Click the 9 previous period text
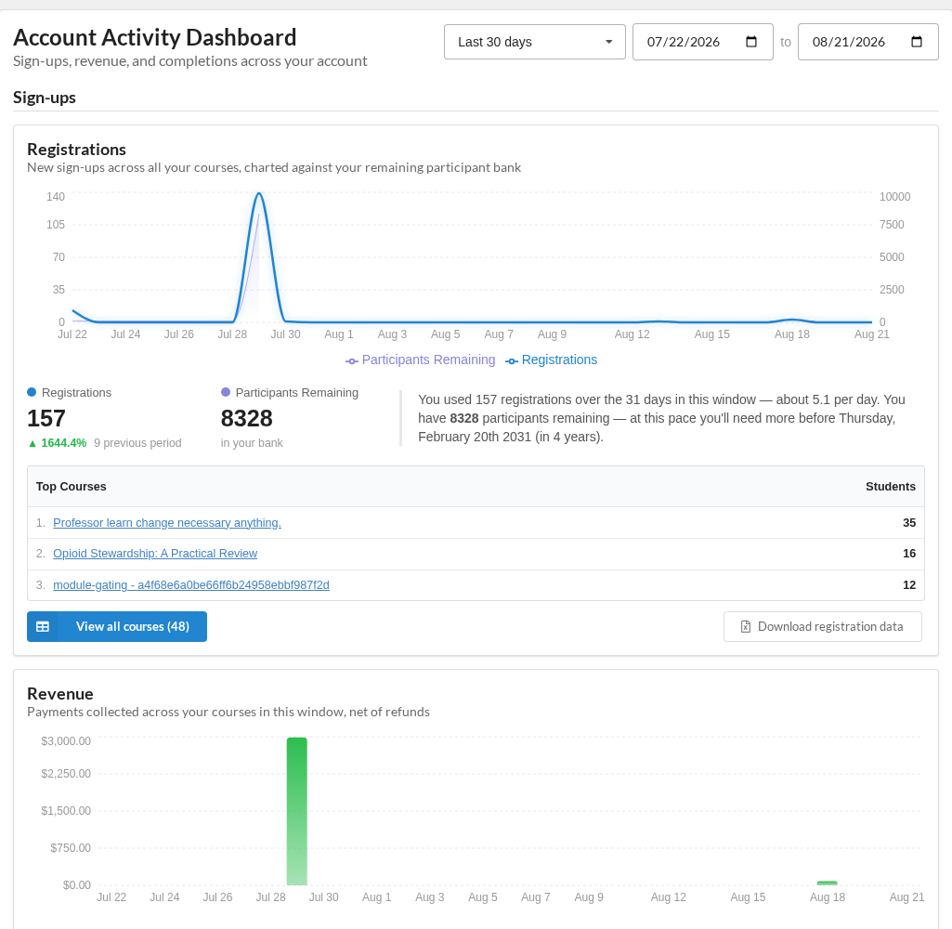Image resolution: width=952 pixels, height=929 pixels. (137, 443)
